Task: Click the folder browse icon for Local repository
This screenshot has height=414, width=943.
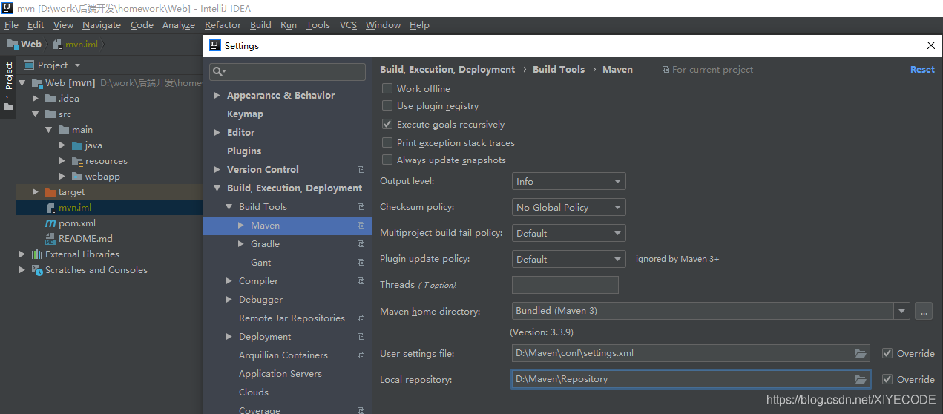Action: click(861, 379)
